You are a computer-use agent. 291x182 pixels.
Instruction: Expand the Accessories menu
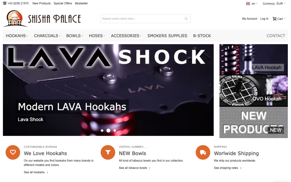click(126, 36)
